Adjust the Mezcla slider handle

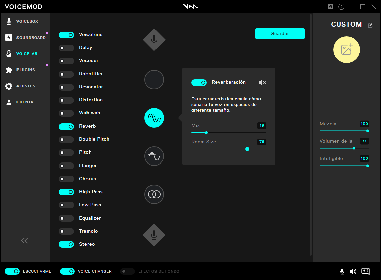[368, 131]
